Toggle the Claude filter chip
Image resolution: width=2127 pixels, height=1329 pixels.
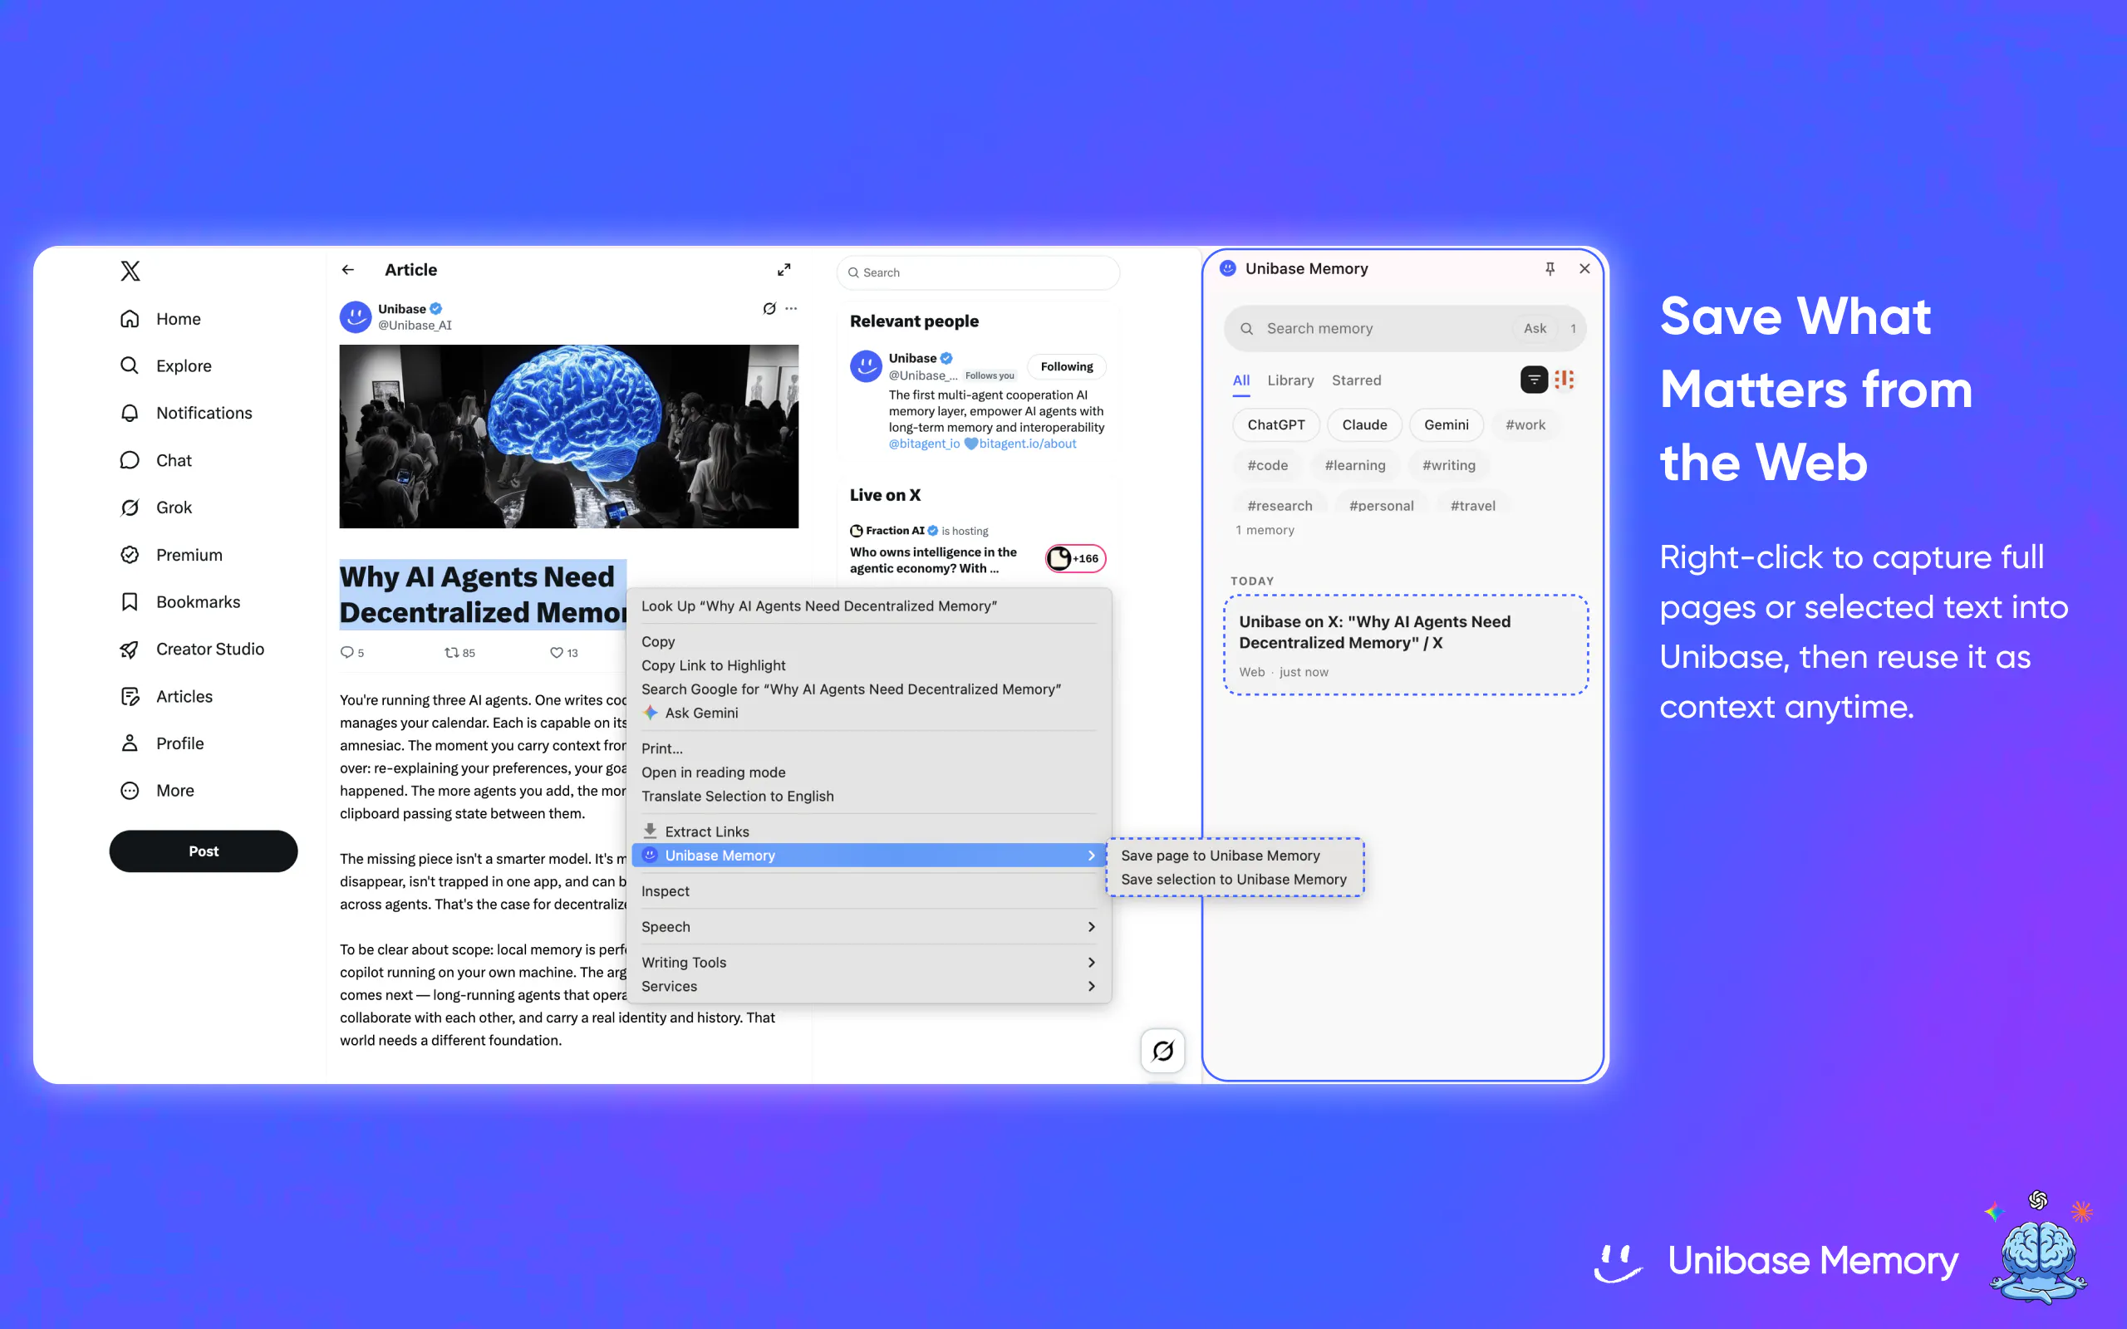pyautogui.click(x=1364, y=424)
